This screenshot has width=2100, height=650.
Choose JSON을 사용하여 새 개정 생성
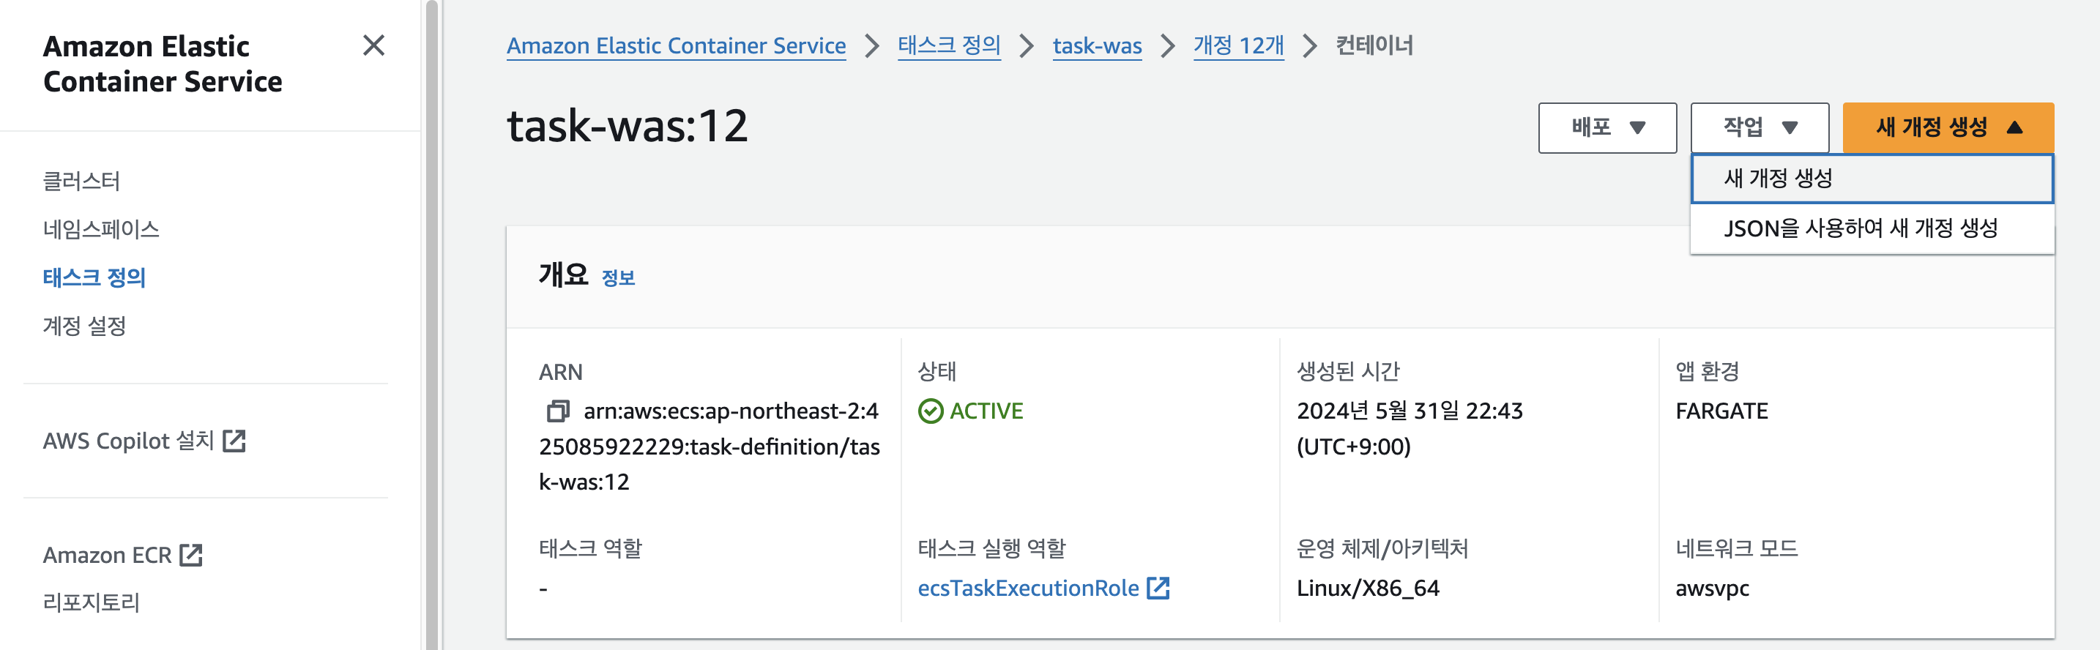pyautogui.click(x=1872, y=228)
